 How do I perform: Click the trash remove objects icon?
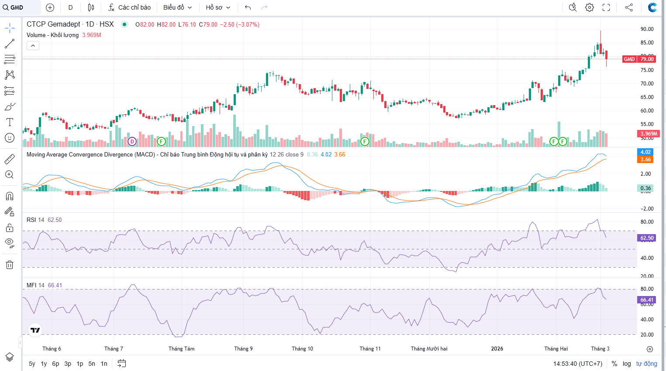point(10,265)
